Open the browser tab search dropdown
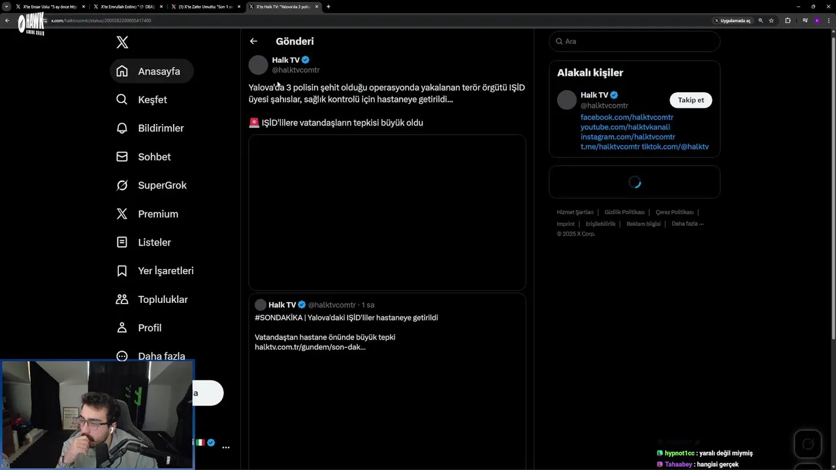836x470 pixels. tap(7, 7)
